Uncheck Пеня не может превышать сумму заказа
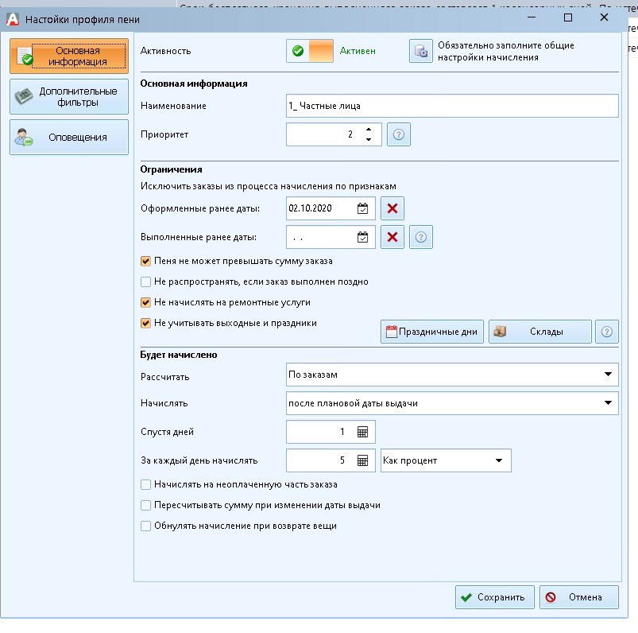The width and height of the screenshot is (638, 633). click(x=145, y=261)
